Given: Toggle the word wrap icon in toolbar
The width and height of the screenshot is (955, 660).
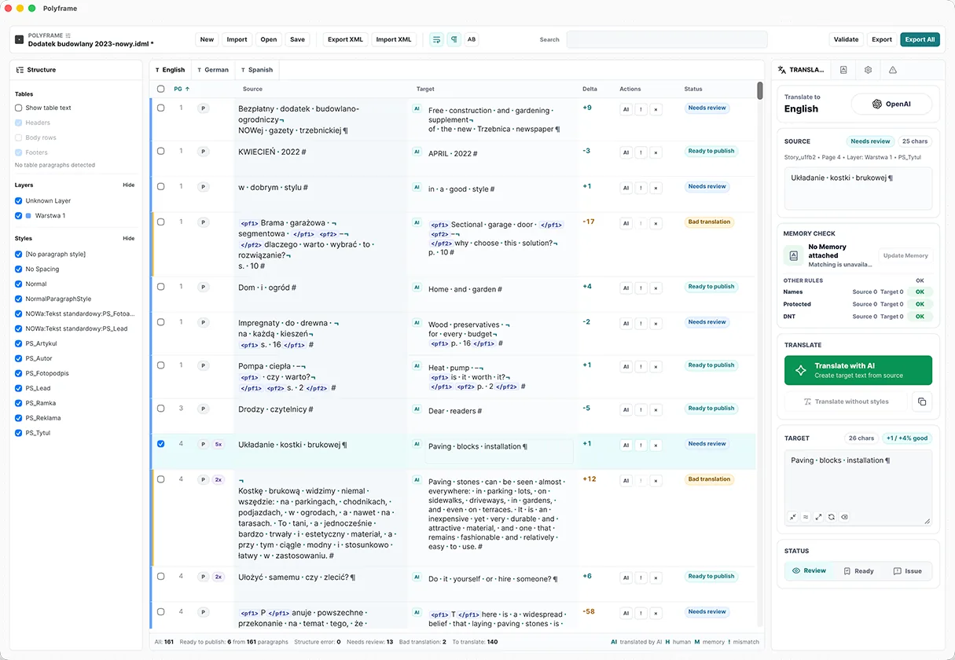Looking at the screenshot, I should (x=436, y=39).
